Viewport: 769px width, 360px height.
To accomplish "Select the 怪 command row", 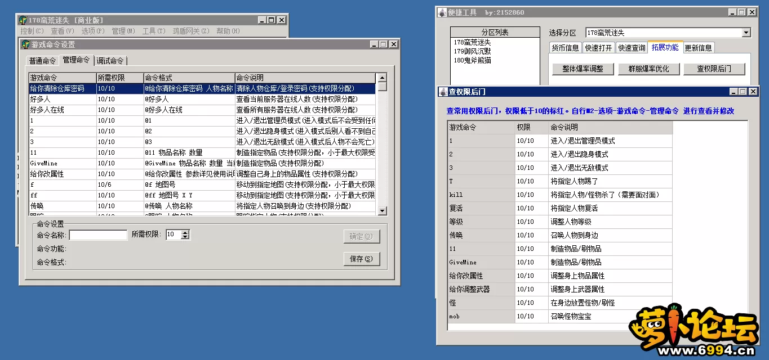I will point(560,303).
